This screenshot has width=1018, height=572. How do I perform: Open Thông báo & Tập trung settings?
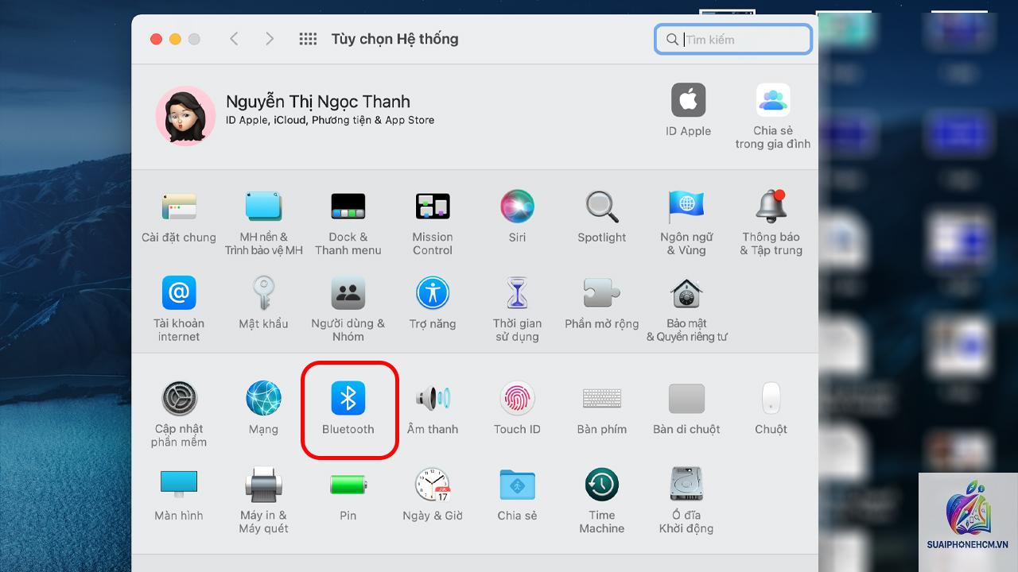(771, 207)
